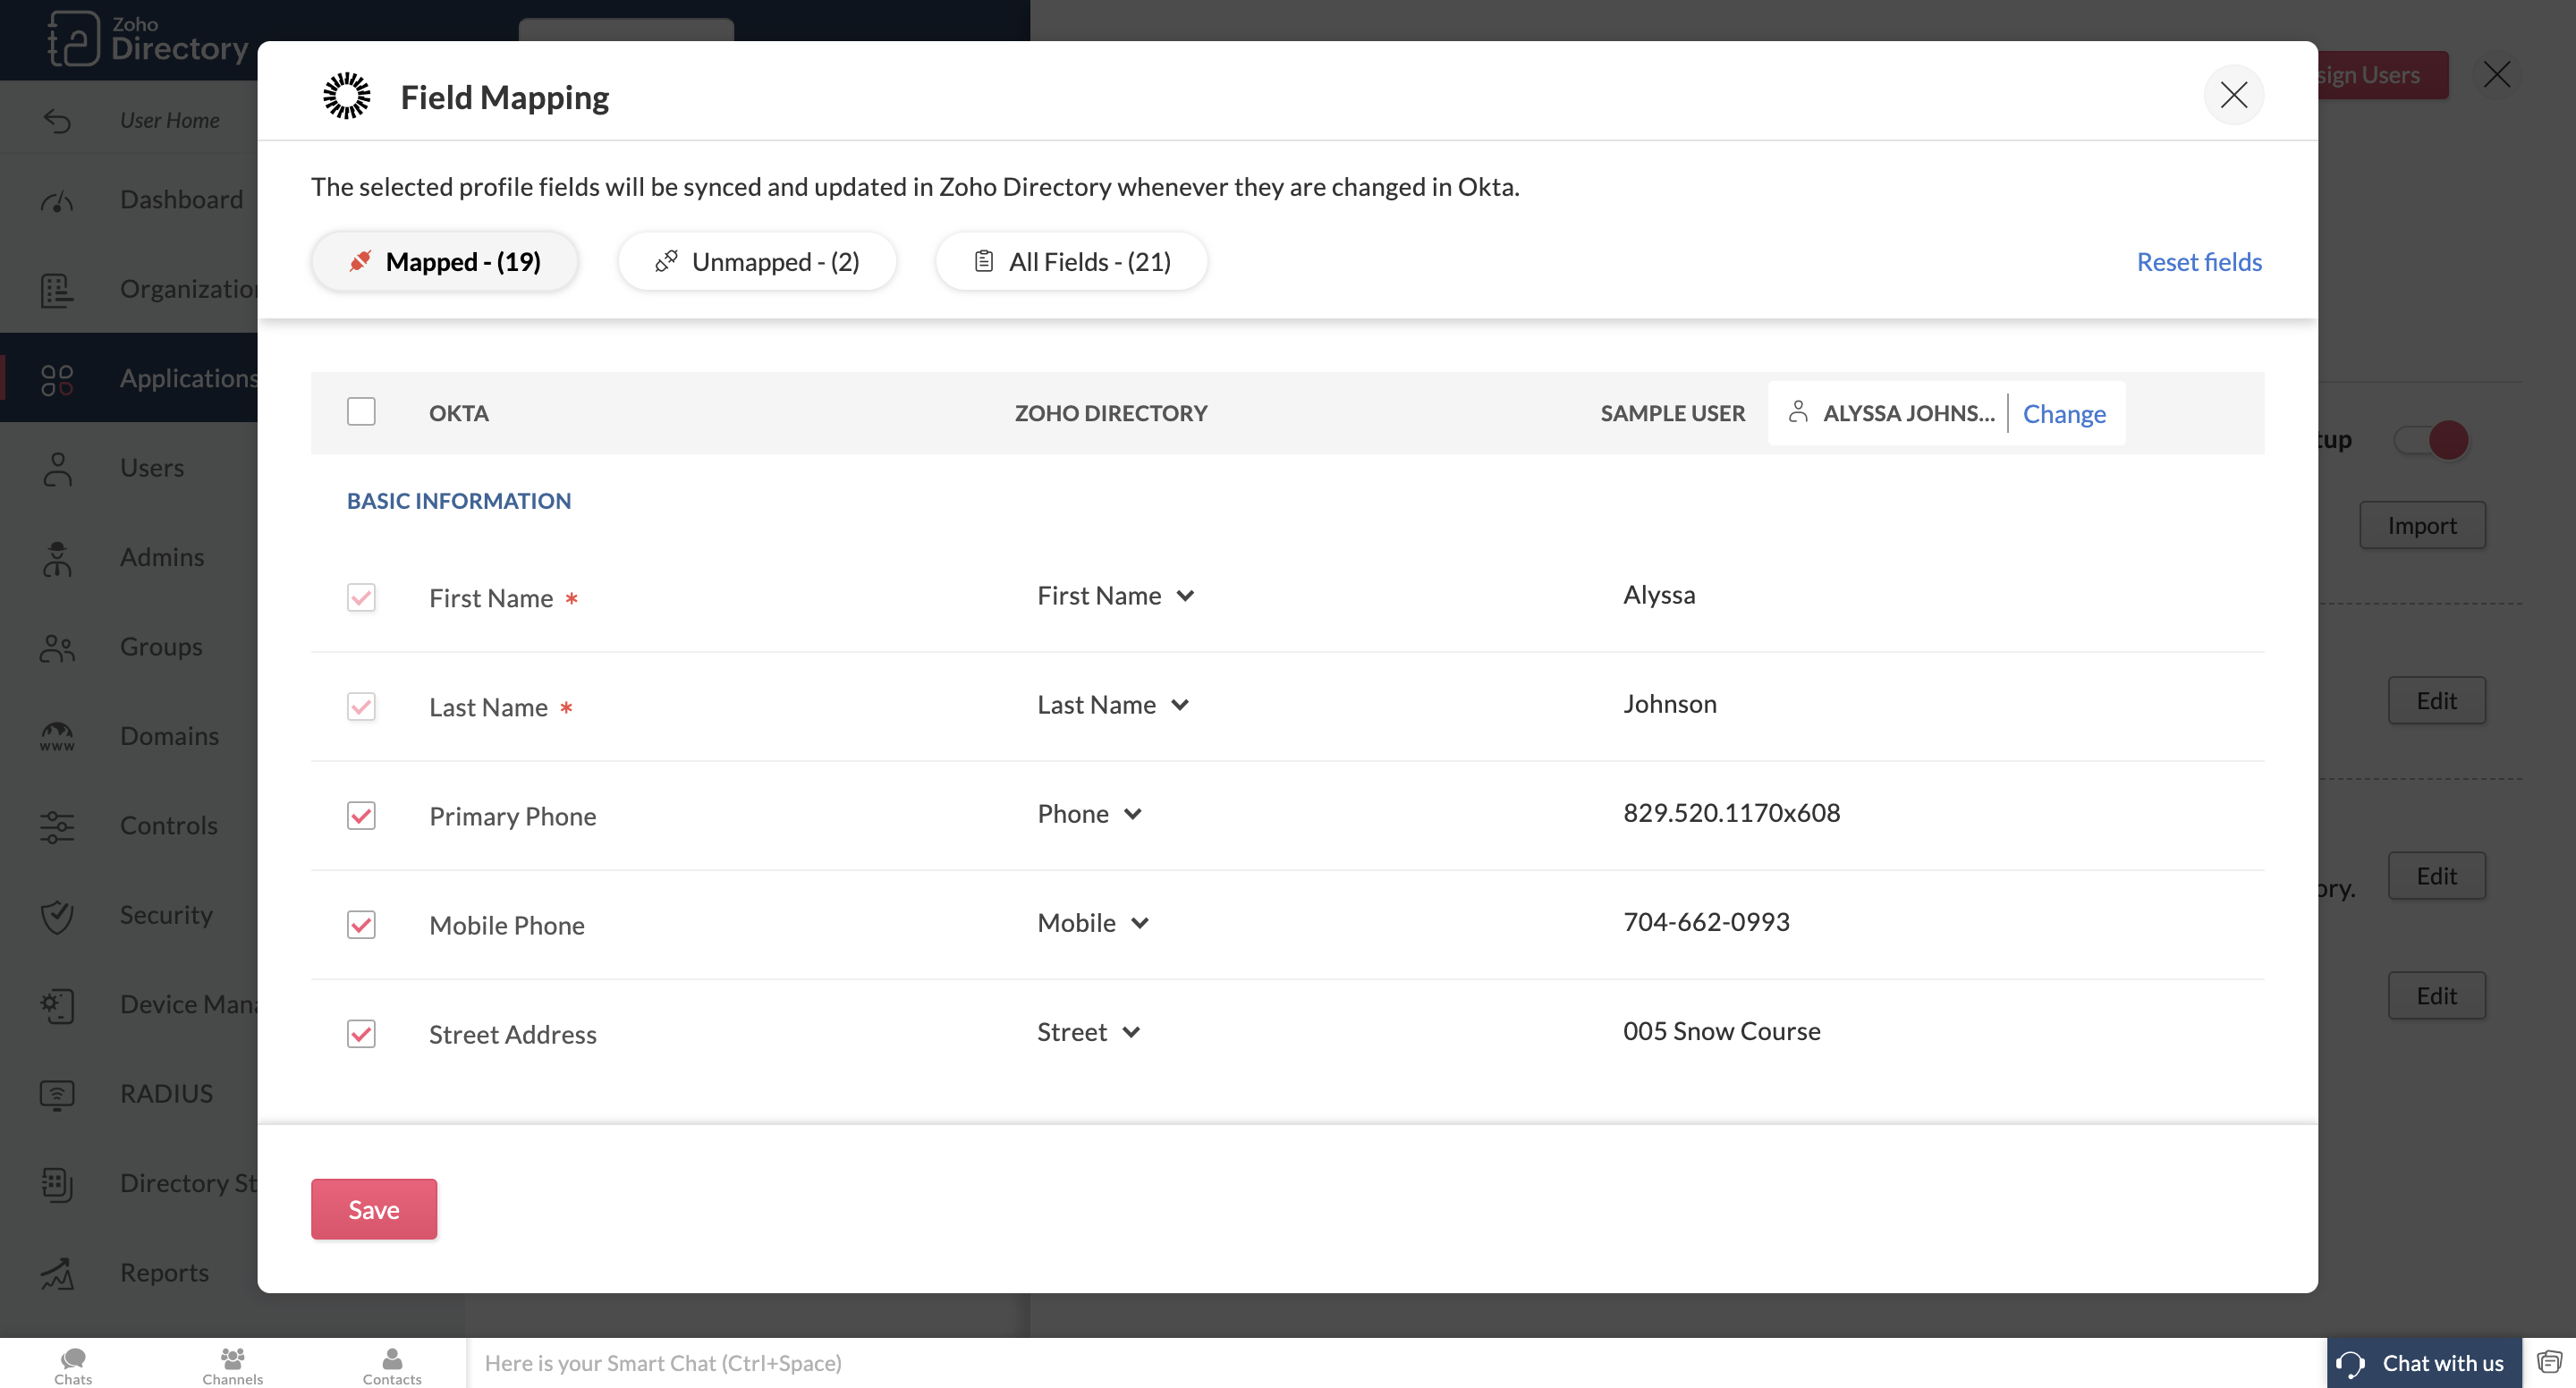Click the Chat with us headset icon
Viewport: 2576px width, 1388px height.
pos(2351,1364)
